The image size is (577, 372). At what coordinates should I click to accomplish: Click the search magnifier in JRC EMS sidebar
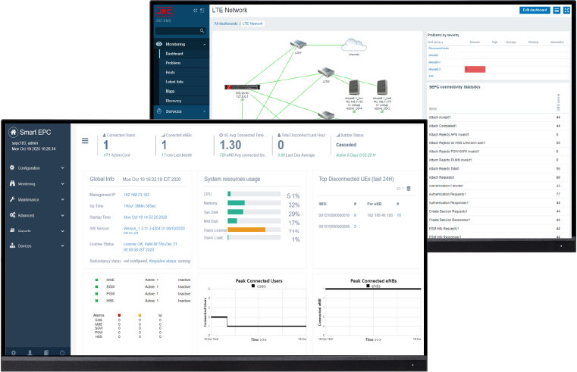(x=202, y=31)
